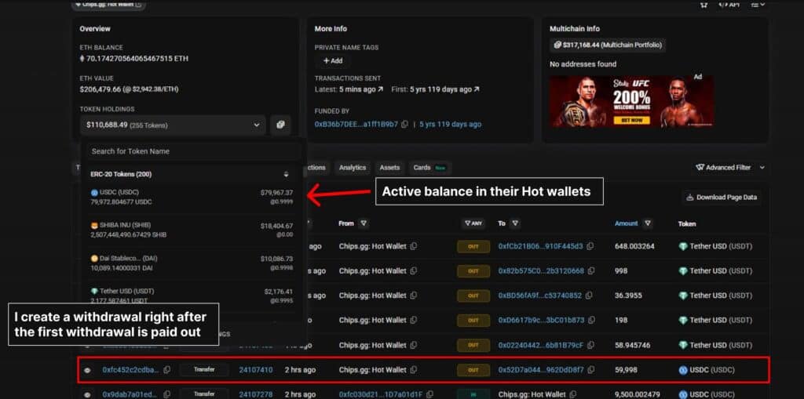Open the wallet view icon beside Token Holdings
The image size is (804, 399).
click(280, 125)
